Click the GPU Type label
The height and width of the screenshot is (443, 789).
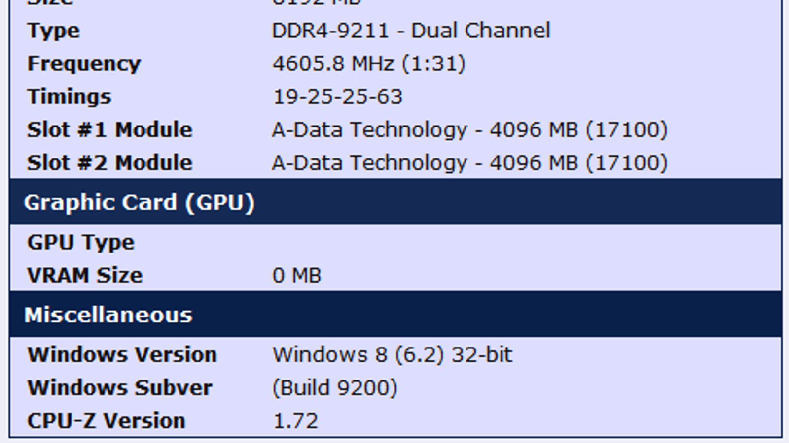click(81, 242)
